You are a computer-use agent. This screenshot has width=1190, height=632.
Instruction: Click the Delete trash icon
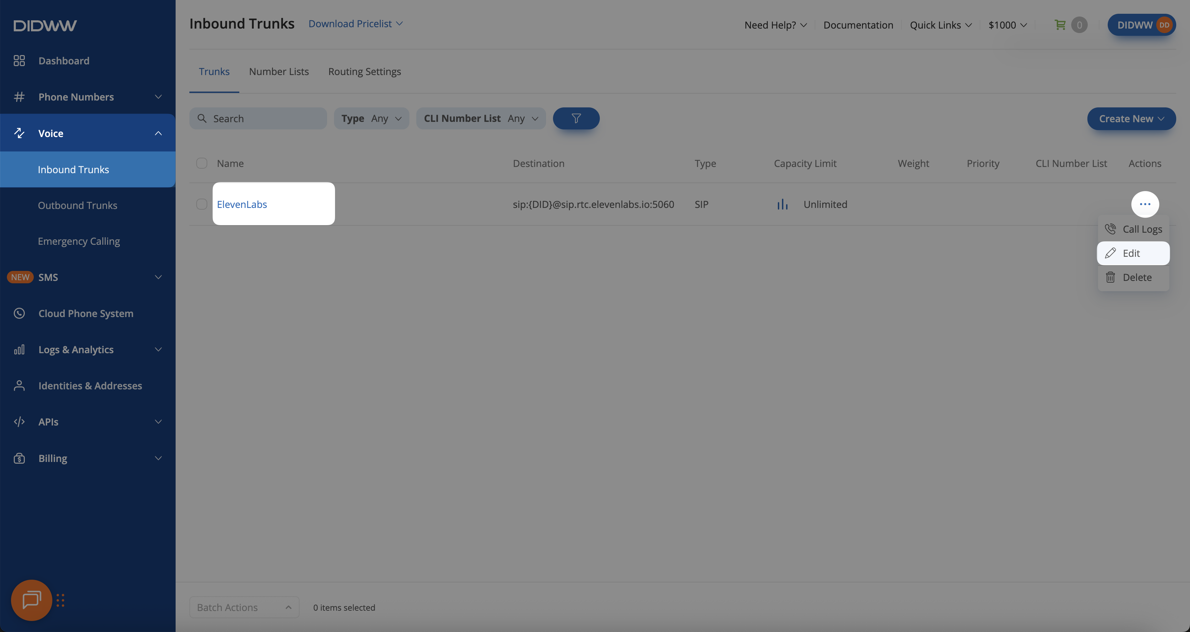1110,277
